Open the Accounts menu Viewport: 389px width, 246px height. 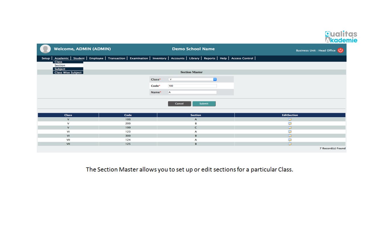(178, 59)
